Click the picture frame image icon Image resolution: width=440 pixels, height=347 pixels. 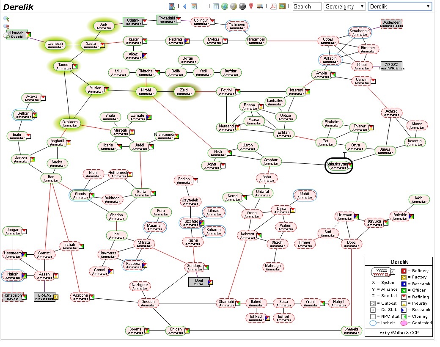coord(282,6)
